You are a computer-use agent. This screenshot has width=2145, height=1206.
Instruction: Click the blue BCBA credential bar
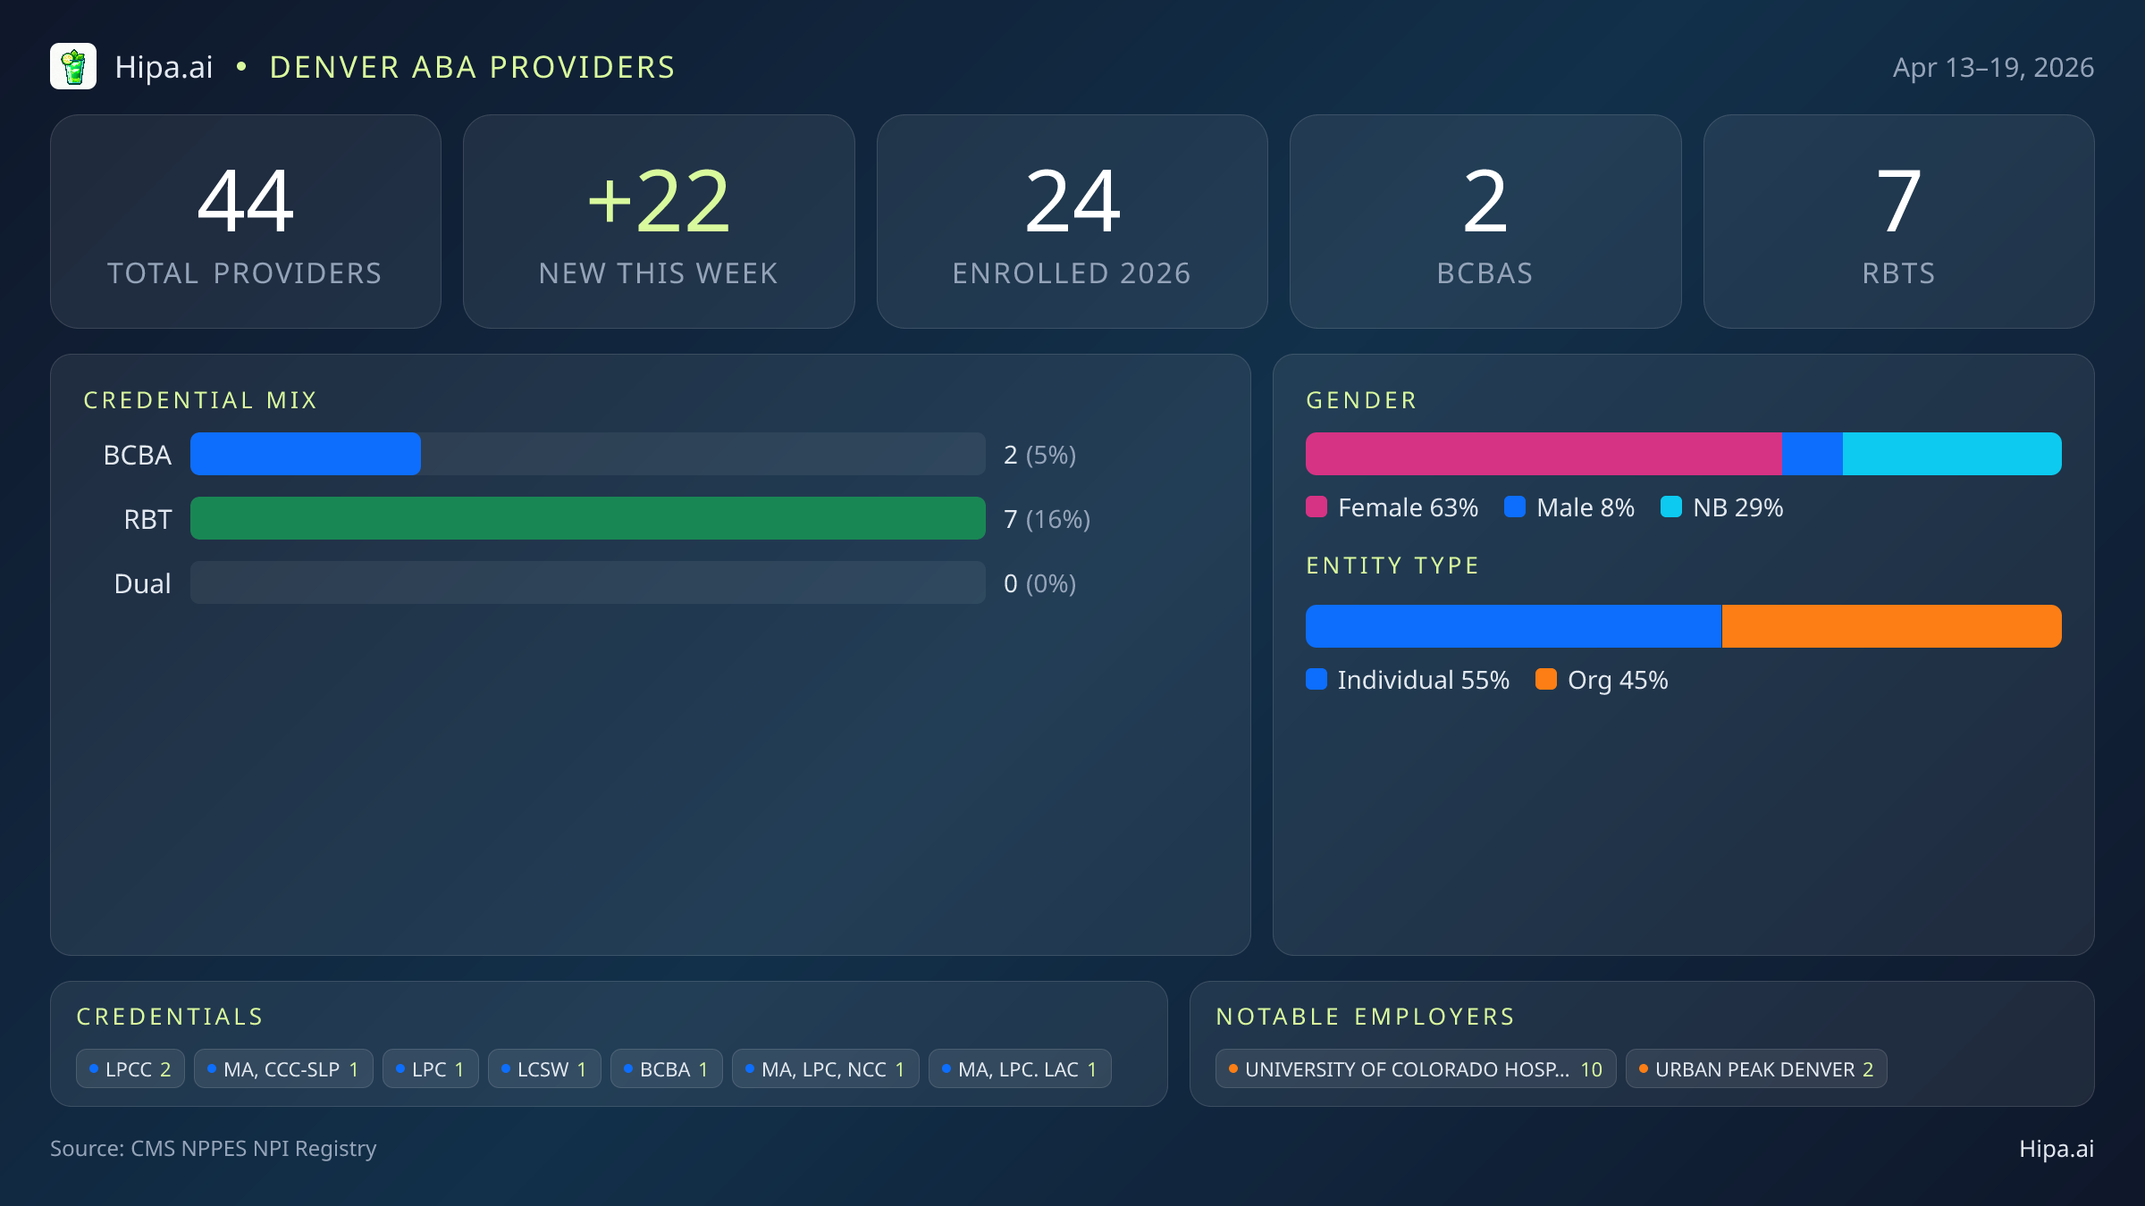306,455
